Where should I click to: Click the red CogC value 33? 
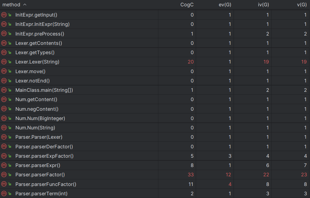coord(191,175)
